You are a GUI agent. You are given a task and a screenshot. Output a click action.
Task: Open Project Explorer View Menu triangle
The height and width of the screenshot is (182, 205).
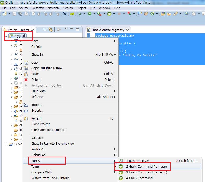coord(66,29)
